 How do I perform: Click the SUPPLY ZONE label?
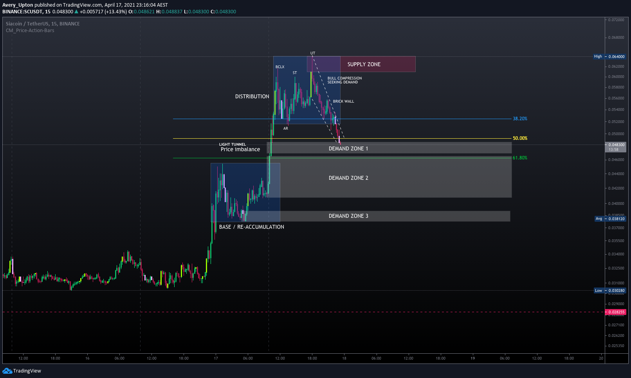[364, 64]
